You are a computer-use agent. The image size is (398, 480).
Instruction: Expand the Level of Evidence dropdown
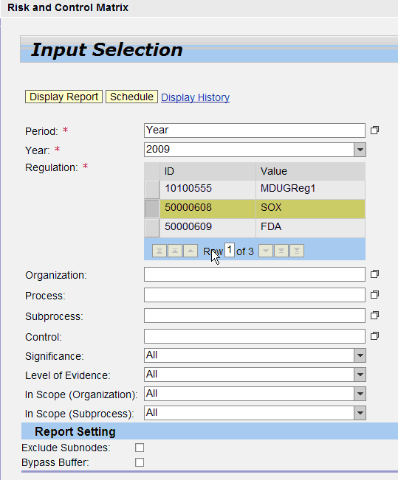pos(360,375)
